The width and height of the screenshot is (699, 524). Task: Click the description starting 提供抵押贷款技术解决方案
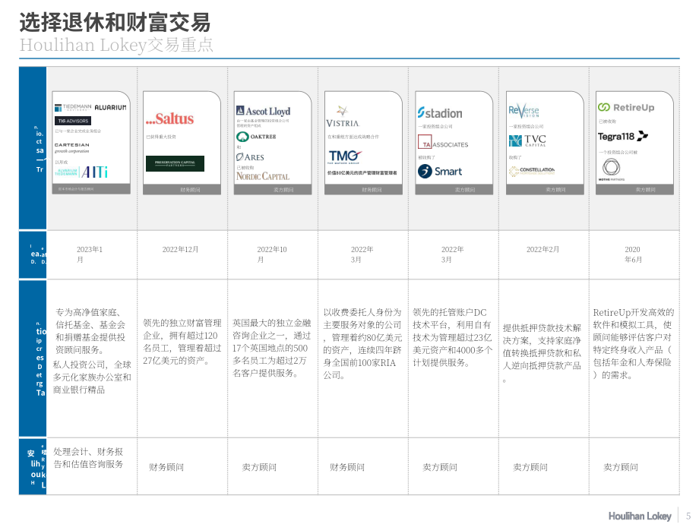click(x=542, y=353)
